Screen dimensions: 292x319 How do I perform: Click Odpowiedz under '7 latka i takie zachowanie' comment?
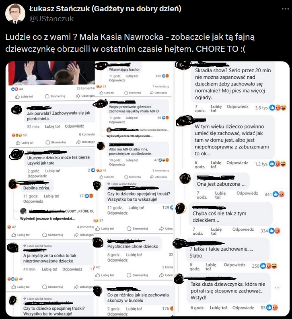click(234, 265)
